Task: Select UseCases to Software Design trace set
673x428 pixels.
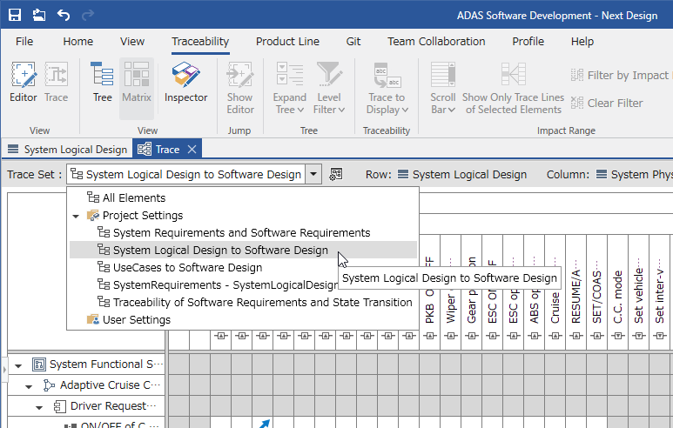Action: pos(187,268)
